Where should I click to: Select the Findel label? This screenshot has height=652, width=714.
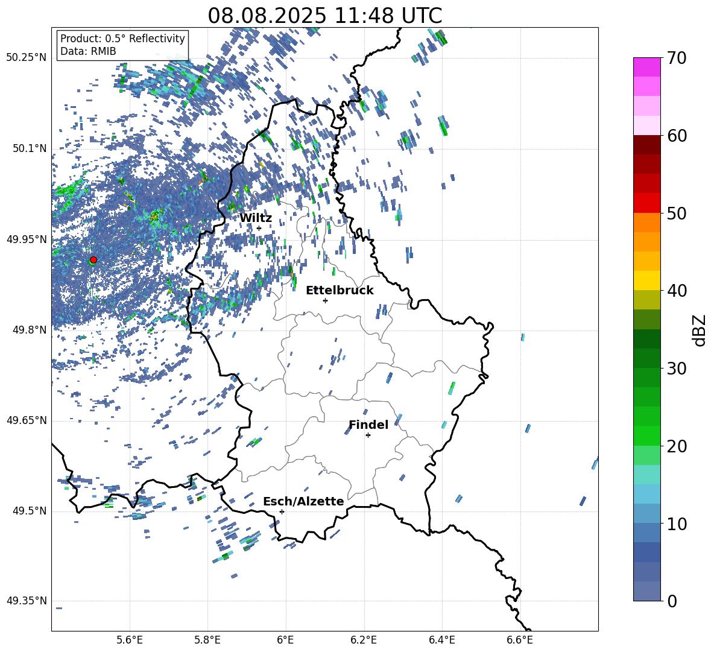pos(368,425)
